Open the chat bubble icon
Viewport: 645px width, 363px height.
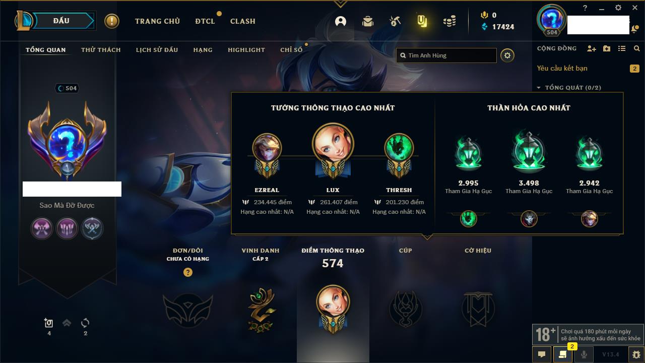(x=542, y=354)
